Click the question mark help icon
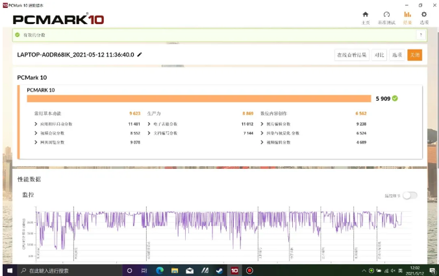Image resolution: width=439 pixels, height=276 pixels. tap(421, 34)
